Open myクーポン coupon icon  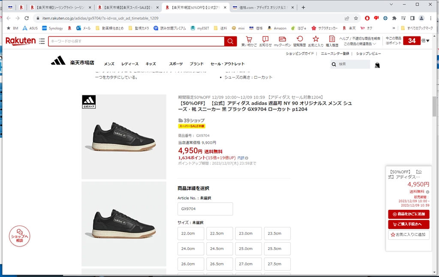(283, 42)
